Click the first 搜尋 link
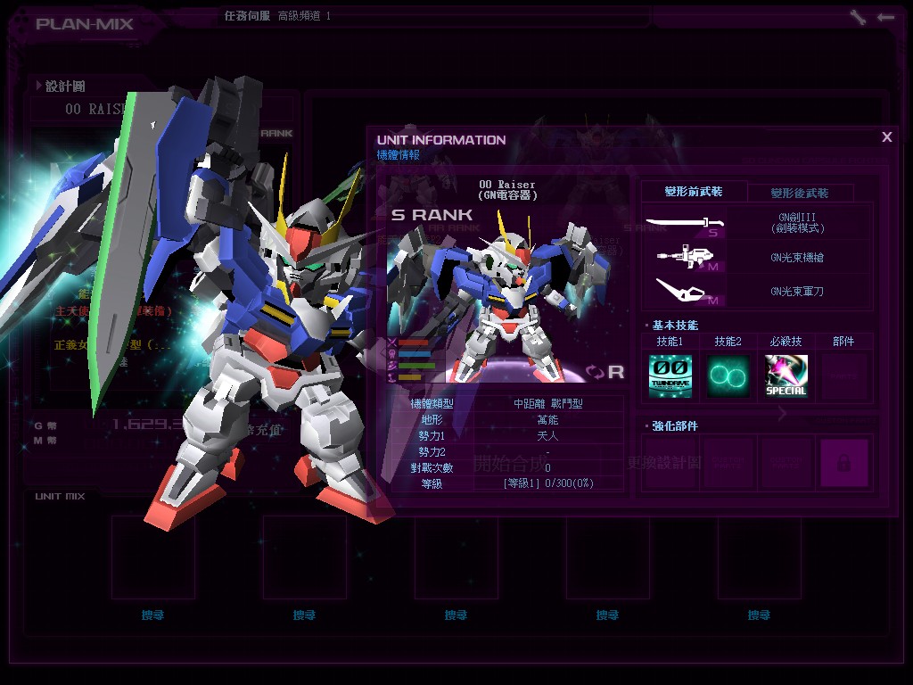 pyautogui.click(x=152, y=615)
